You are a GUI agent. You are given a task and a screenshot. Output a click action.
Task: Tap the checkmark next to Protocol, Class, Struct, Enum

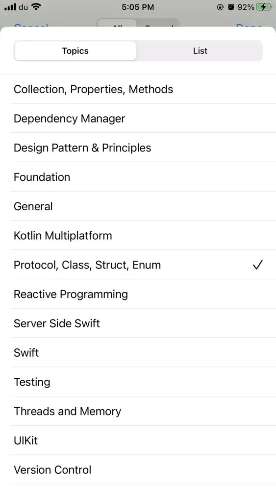point(257,265)
